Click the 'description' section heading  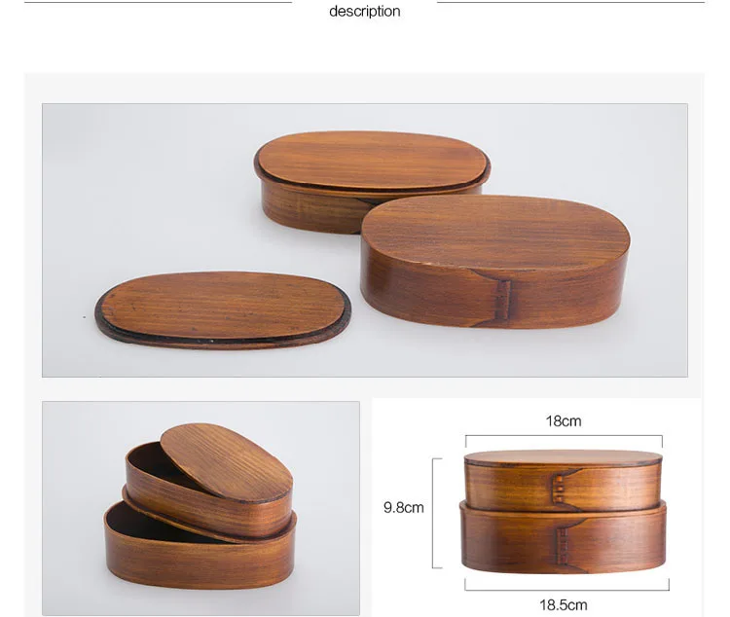coord(365,11)
